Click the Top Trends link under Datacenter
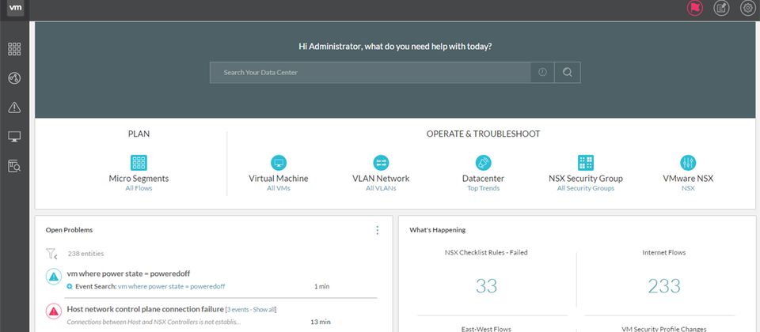The image size is (760, 332). click(483, 188)
